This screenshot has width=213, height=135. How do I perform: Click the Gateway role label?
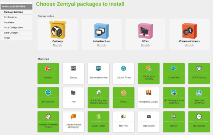point(58,41)
